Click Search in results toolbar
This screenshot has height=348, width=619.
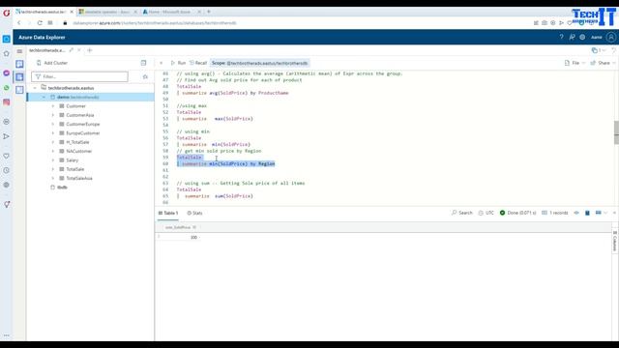coord(462,213)
